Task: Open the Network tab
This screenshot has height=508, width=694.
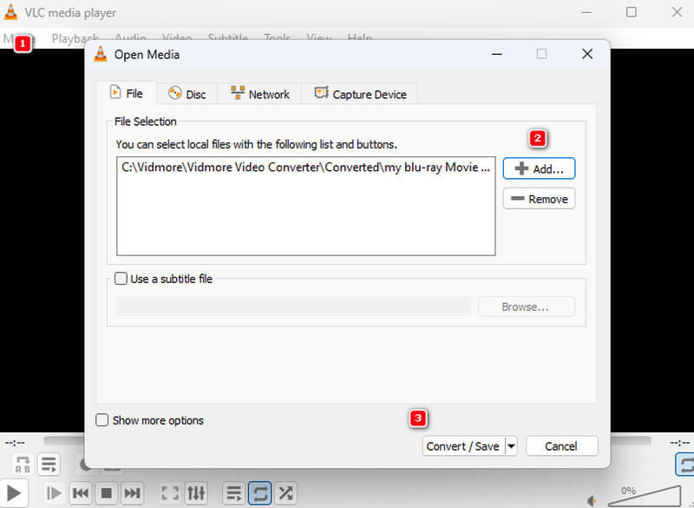Action: (x=259, y=93)
